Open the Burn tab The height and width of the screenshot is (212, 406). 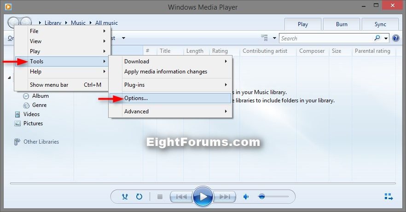341,24
